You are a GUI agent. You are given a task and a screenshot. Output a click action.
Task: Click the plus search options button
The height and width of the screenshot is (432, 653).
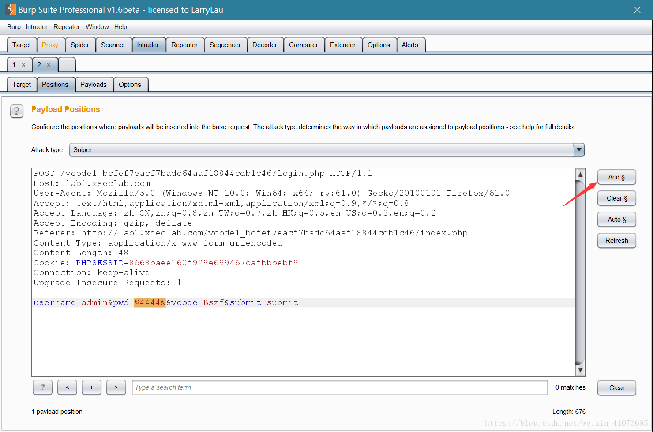[91, 387]
